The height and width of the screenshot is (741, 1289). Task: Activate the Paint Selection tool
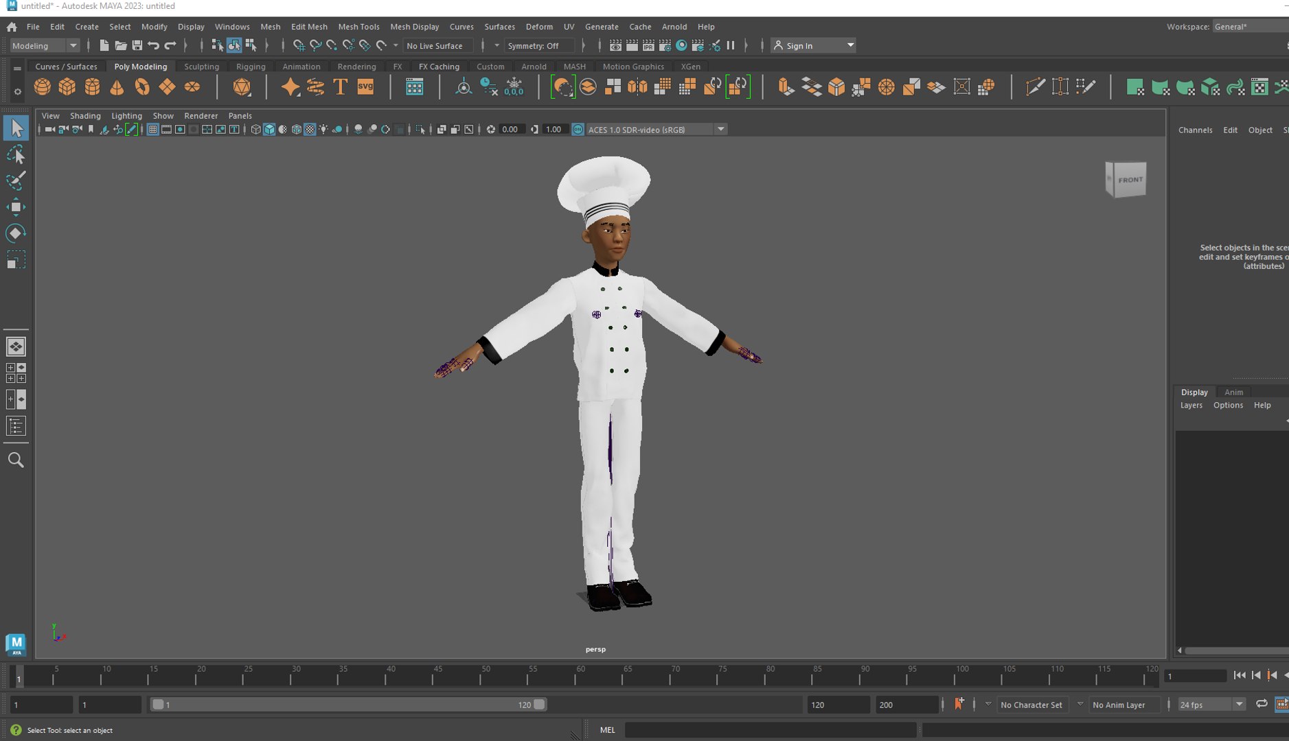coord(16,180)
